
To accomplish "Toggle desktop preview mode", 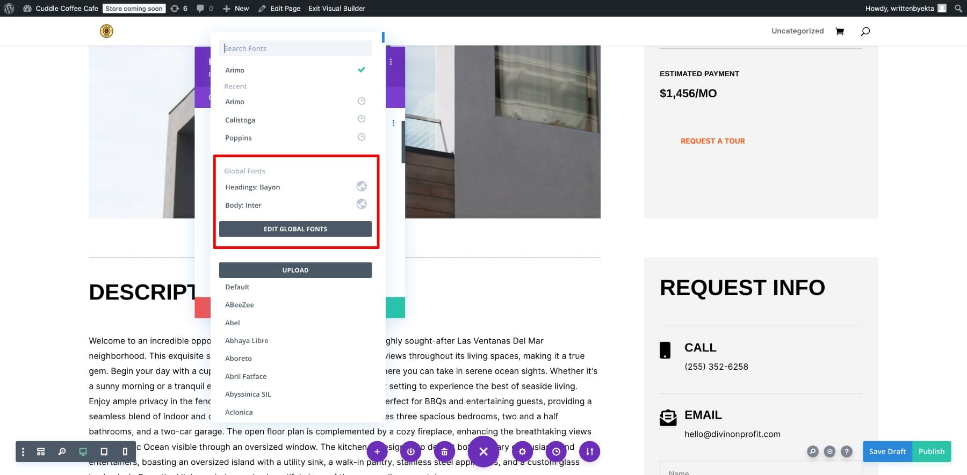I will click(83, 452).
